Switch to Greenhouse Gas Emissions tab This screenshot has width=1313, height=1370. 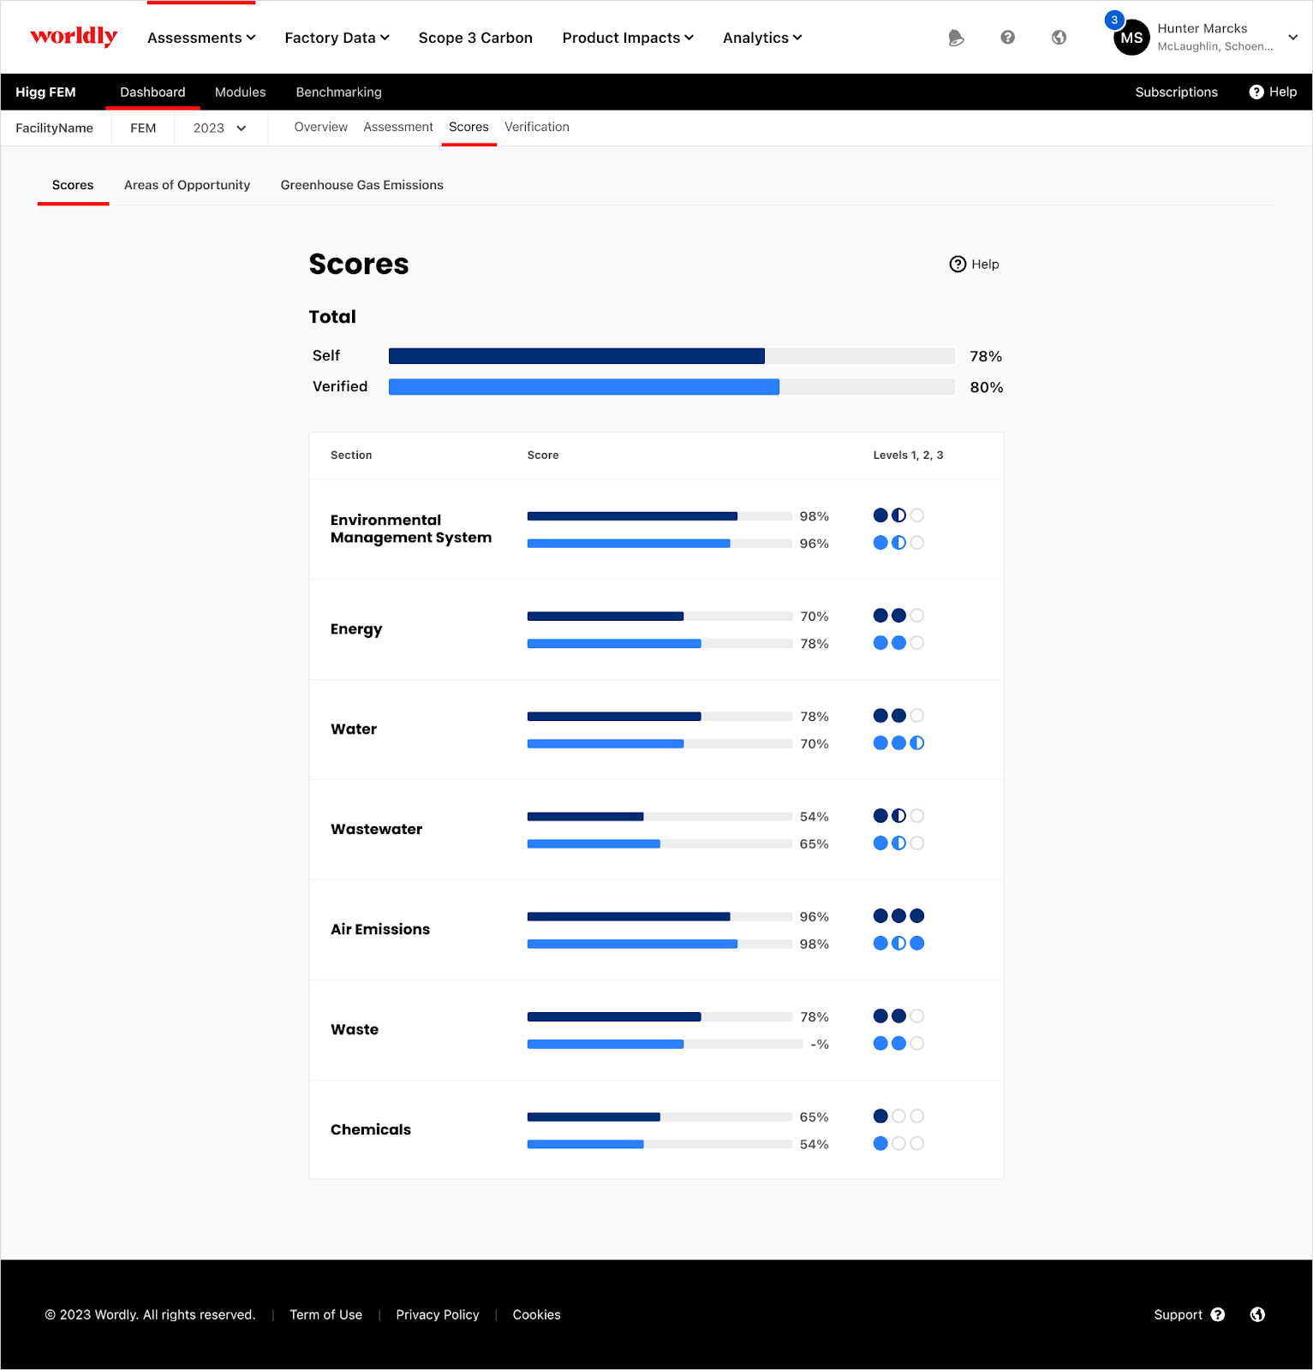coord(361,185)
